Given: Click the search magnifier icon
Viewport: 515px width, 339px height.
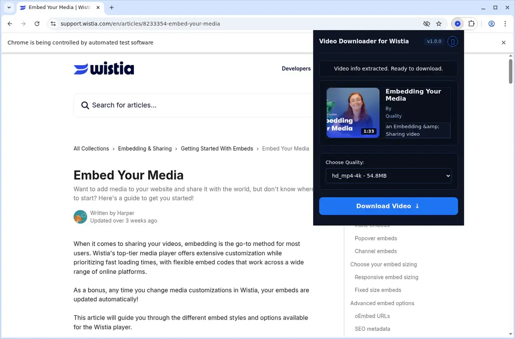Looking at the screenshot, I should [x=85, y=105].
